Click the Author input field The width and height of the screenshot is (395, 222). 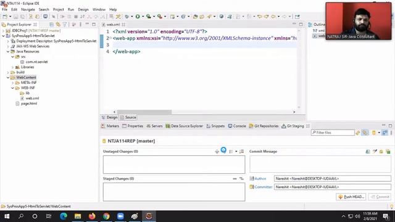click(333, 178)
